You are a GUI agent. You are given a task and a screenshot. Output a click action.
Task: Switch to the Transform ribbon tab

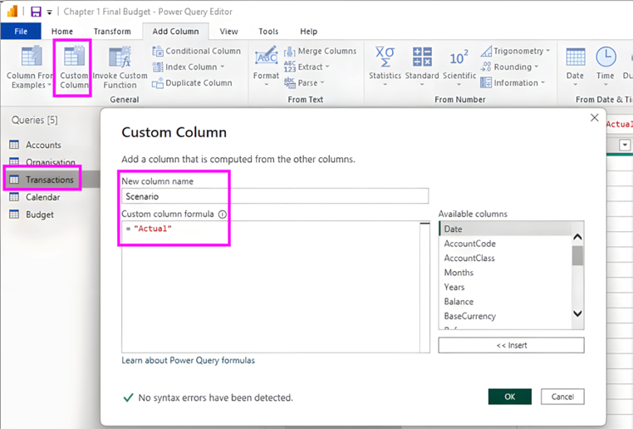click(x=112, y=31)
